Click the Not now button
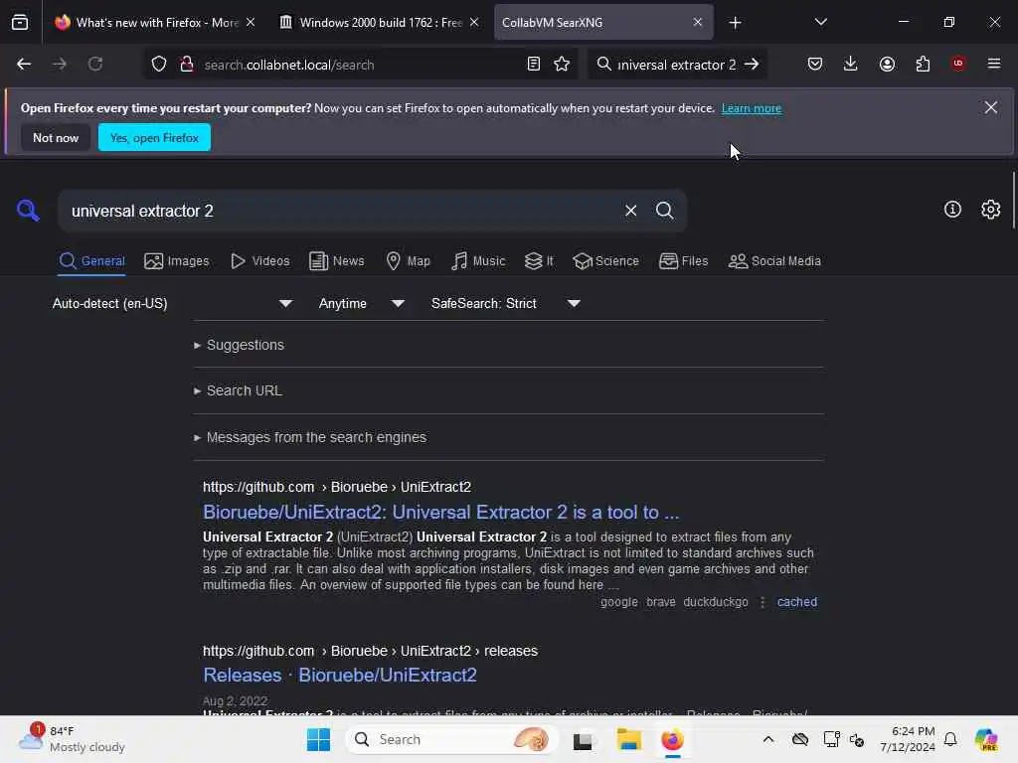Viewport: 1018px width, 763px height. [56, 137]
